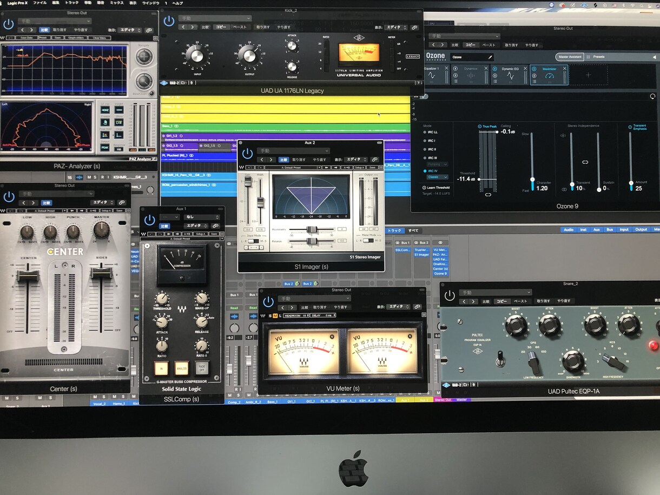Click the MASTER knob on the Center plugin

101,230
